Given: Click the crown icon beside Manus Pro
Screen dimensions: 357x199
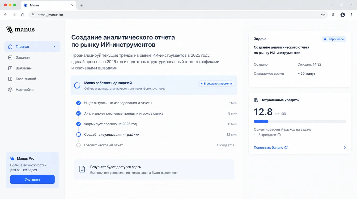Looking at the screenshot, I should (12, 159).
